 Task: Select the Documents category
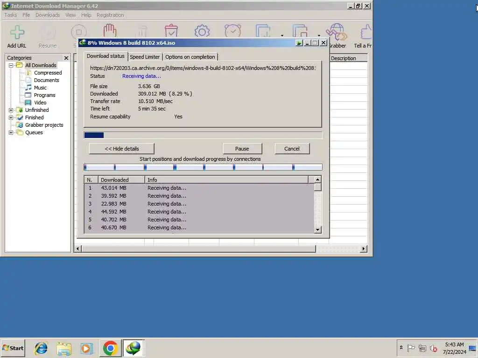pyautogui.click(x=46, y=80)
